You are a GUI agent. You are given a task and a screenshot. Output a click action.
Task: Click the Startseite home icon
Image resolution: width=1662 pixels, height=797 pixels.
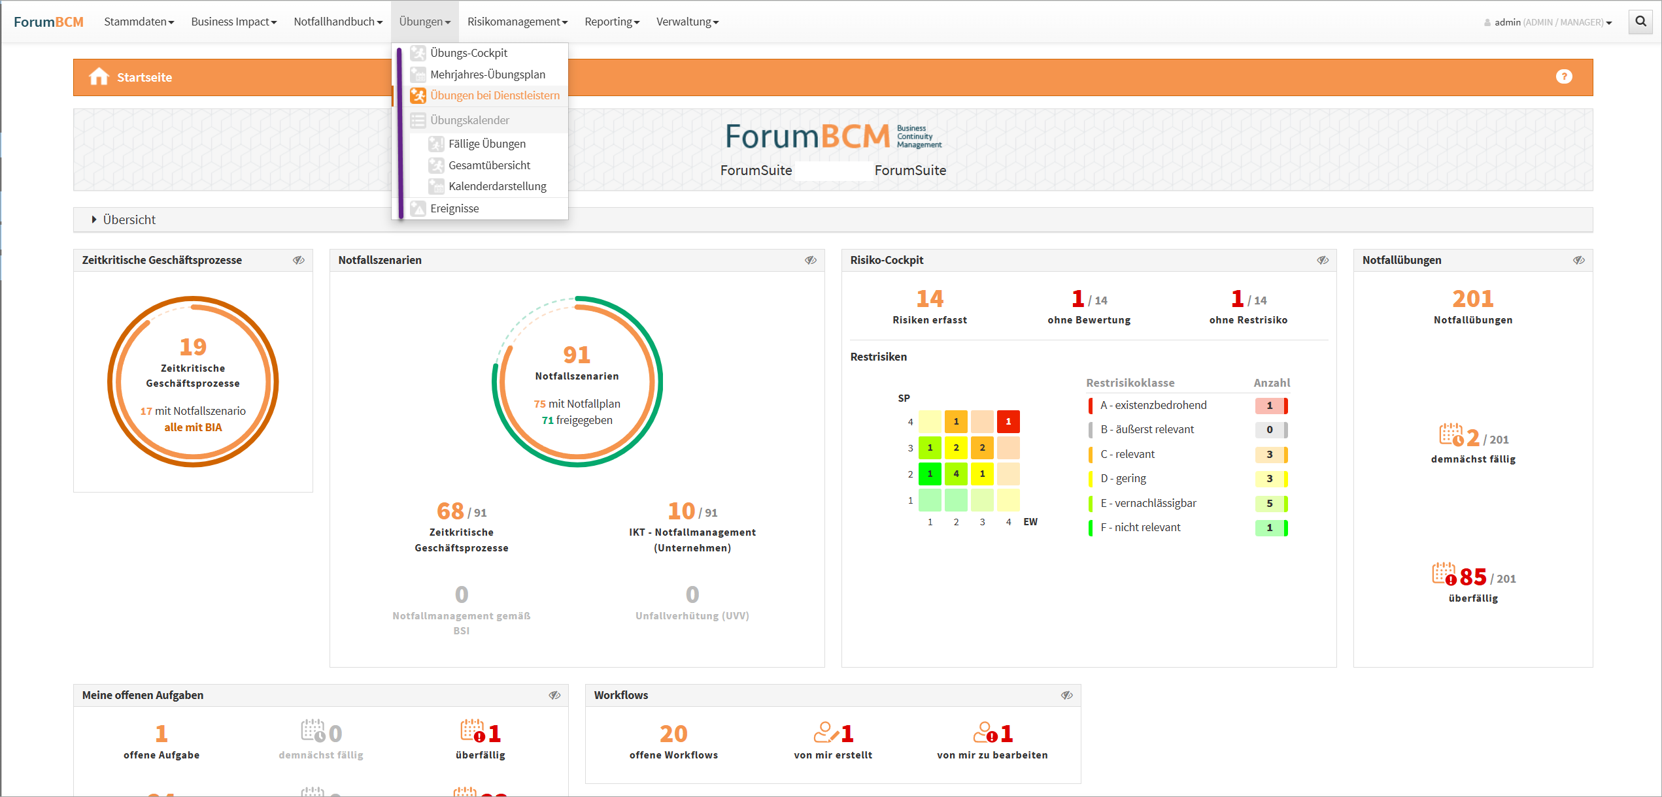click(x=99, y=77)
